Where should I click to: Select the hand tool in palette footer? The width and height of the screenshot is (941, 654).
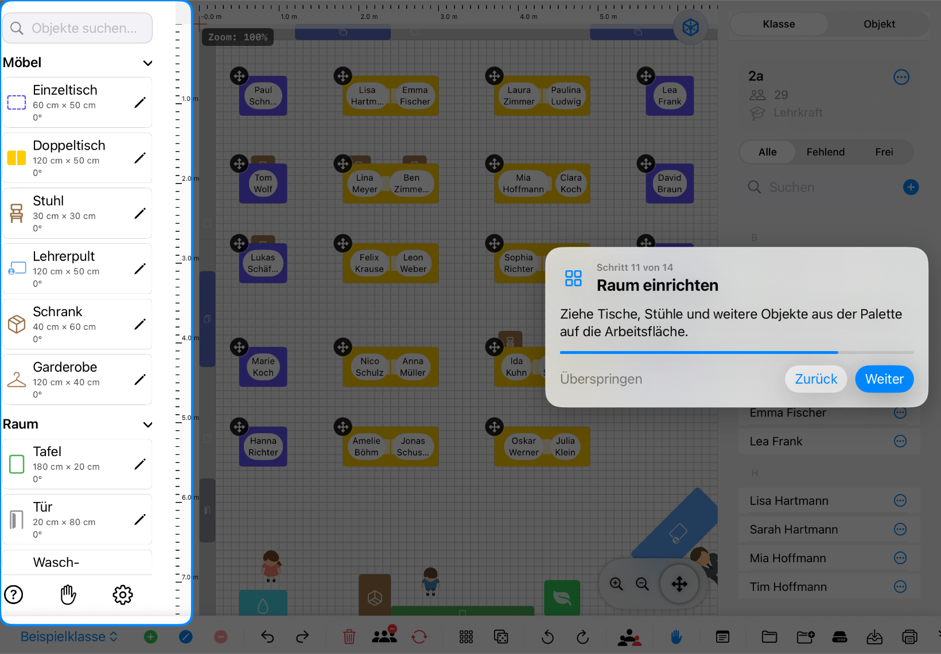(68, 595)
